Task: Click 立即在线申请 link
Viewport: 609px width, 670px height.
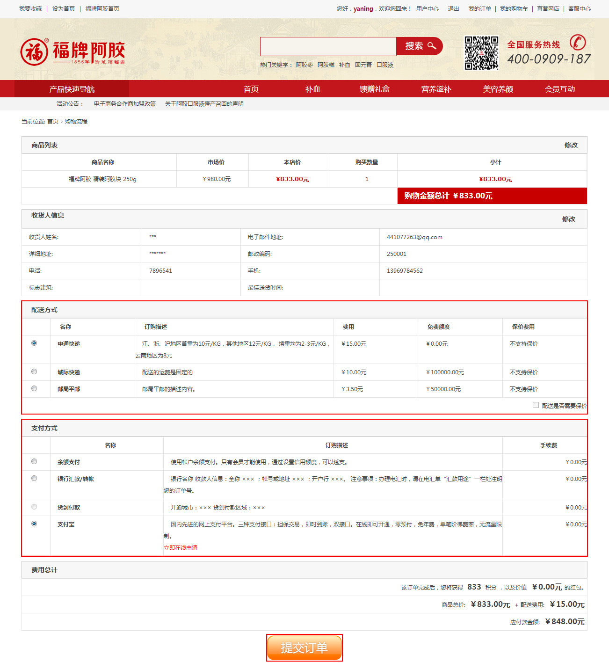Action: click(x=181, y=547)
